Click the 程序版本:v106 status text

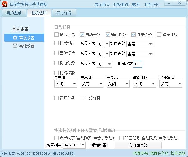tap(12, 154)
